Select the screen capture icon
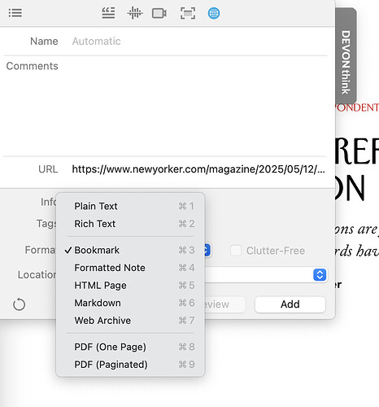379x407 pixels. (188, 13)
